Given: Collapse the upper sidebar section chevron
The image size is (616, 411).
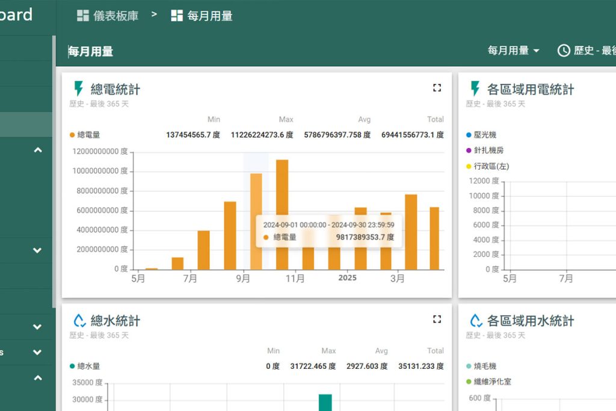Looking at the screenshot, I should 38,150.
